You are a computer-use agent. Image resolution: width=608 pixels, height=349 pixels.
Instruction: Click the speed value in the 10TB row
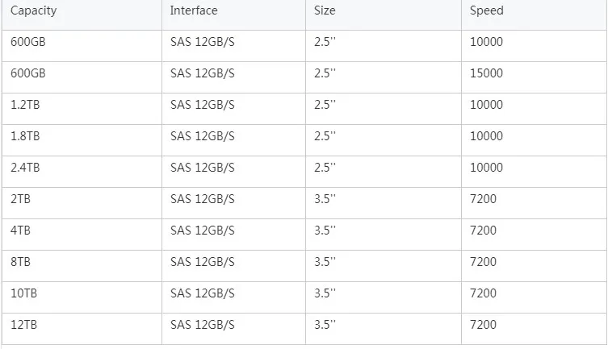pyautogui.click(x=483, y=293)
